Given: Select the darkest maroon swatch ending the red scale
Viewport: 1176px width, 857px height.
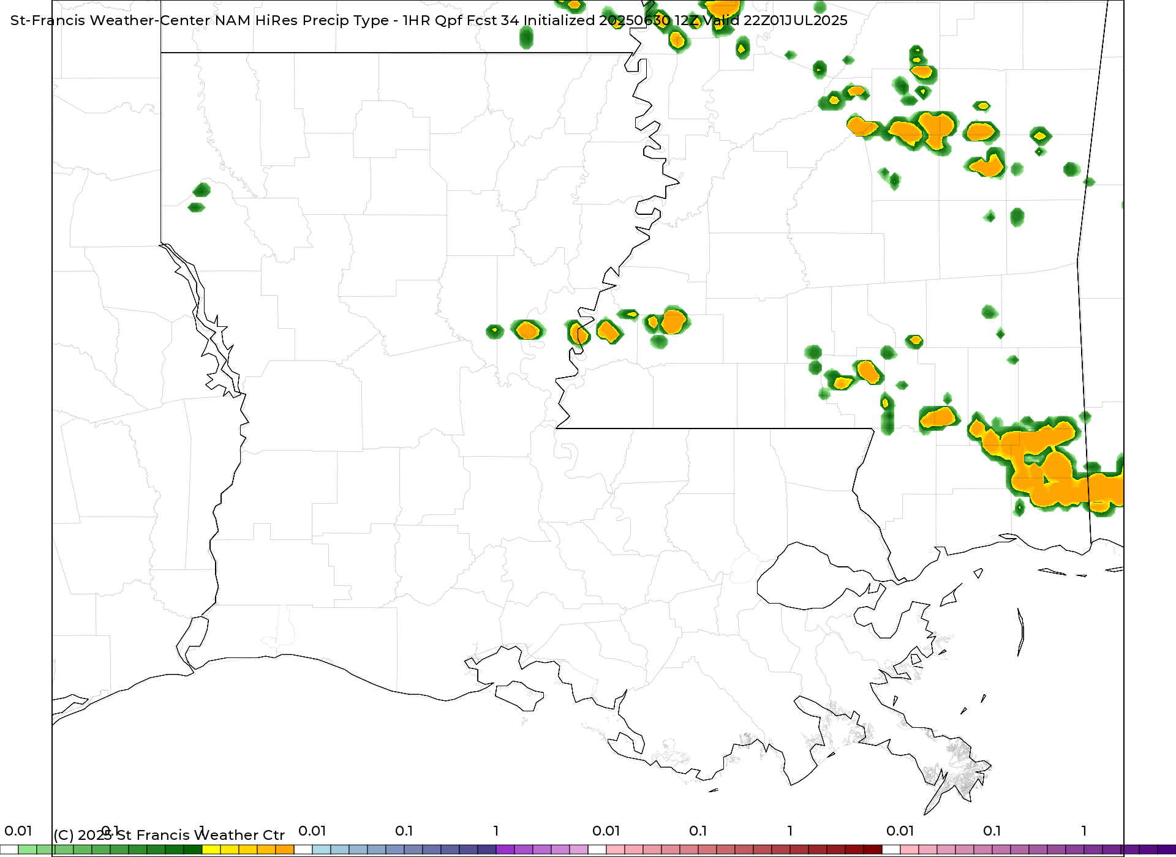Looking at the screenshot, I should 873,850.
